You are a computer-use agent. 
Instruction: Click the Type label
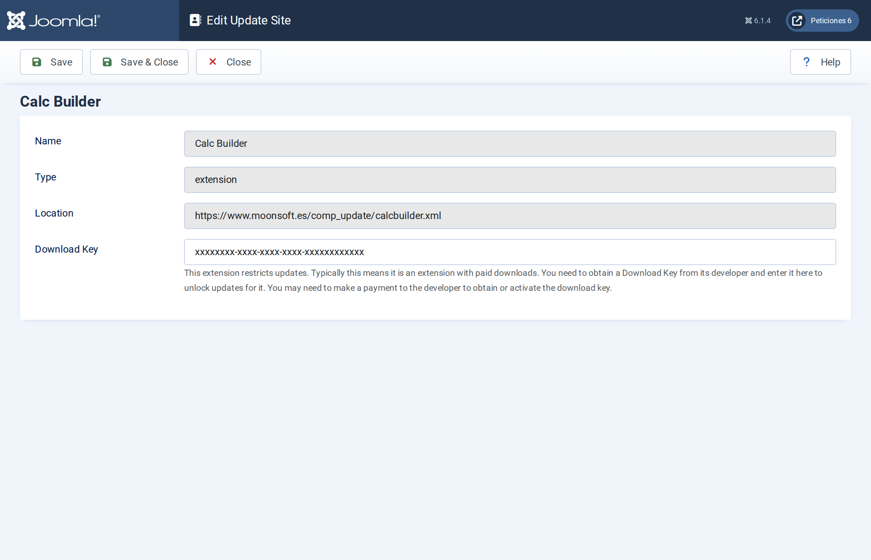pos(46,177)
